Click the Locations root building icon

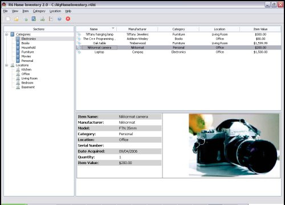point(13,65)
